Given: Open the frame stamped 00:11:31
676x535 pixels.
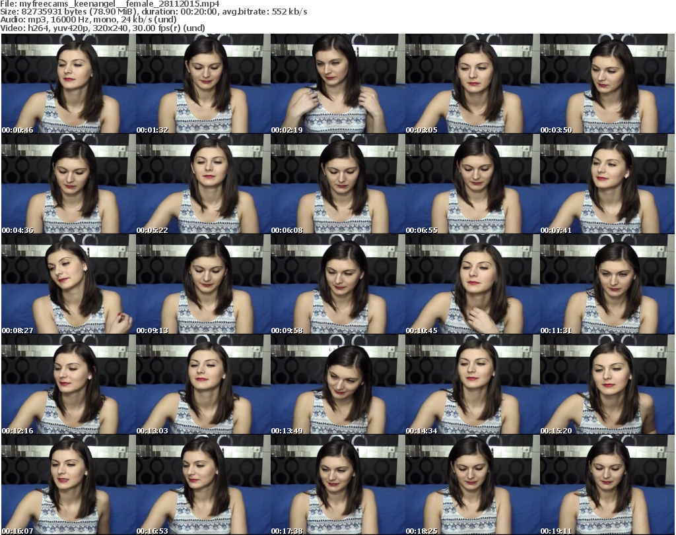Looking at the screenshot, I should [607, 284].
